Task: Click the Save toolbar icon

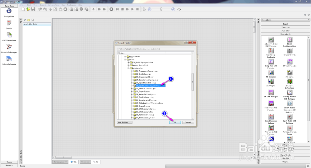Action: pos(33,9)
